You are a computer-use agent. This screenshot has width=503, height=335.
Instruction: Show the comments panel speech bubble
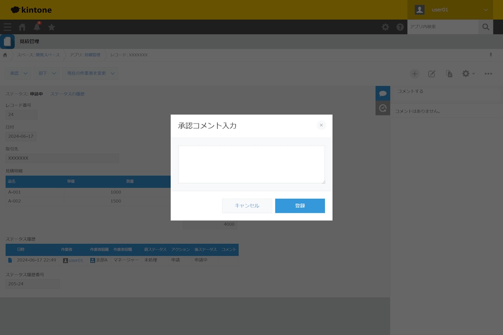coord(383,93)
